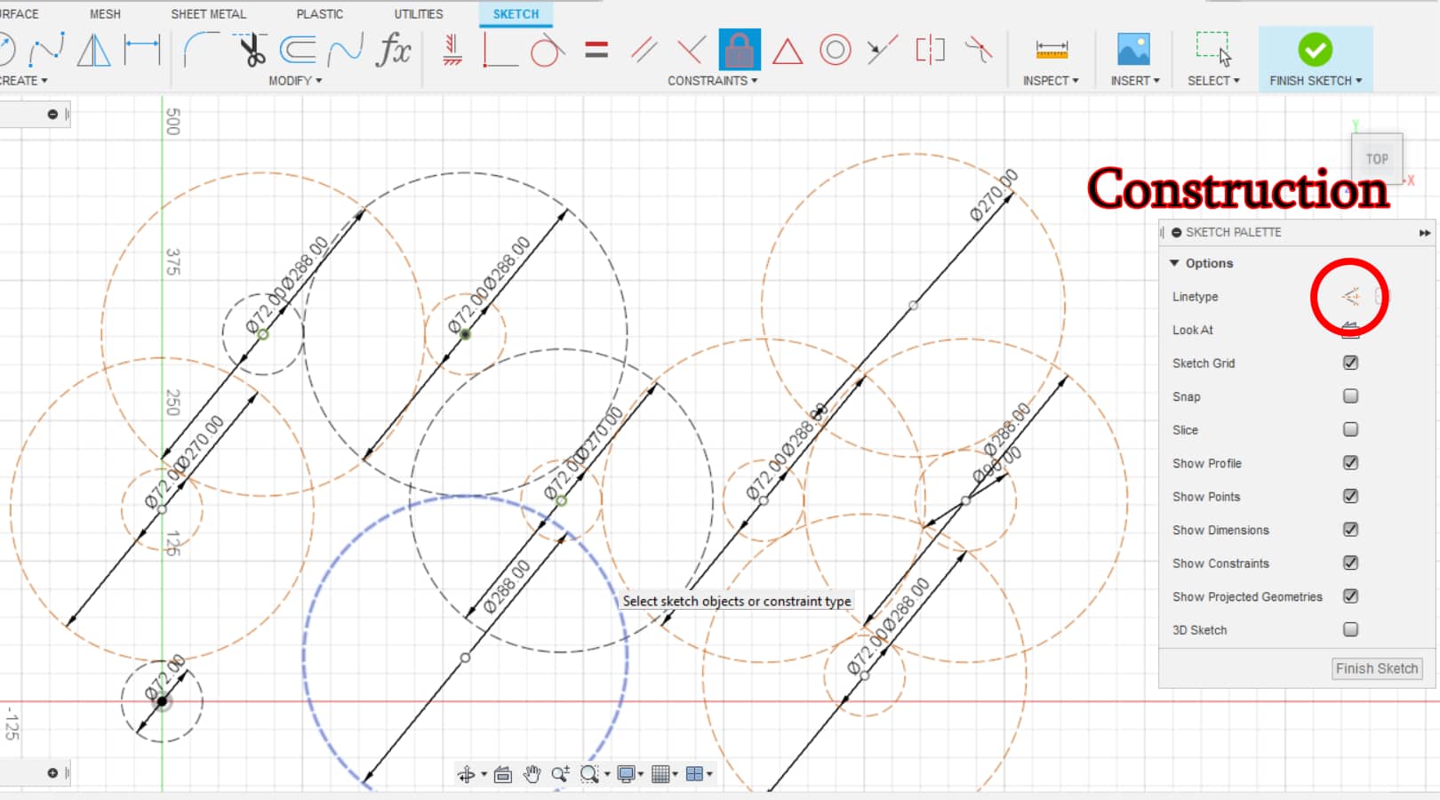Toggle off the Sketch Grid checkbox
Screen dimensions: 1440x800
pos(1350,363)
